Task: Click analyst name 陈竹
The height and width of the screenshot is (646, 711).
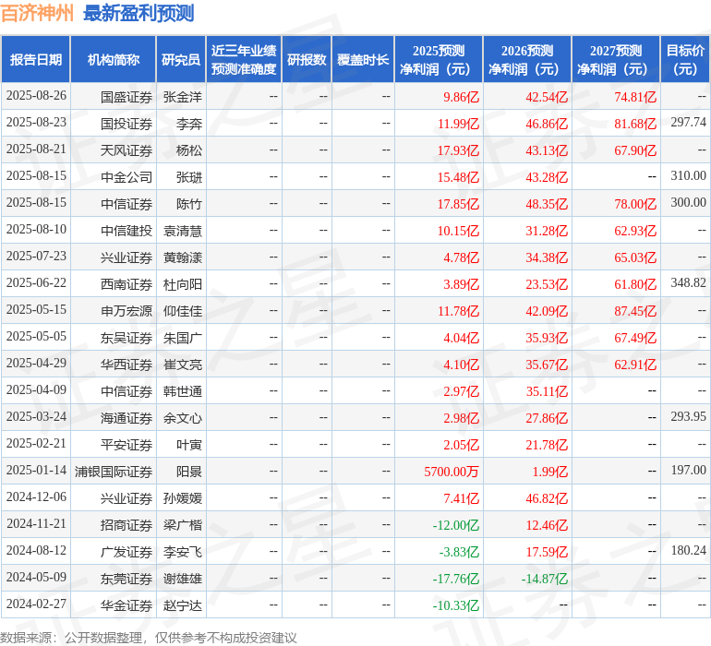Action: [189, 204]
